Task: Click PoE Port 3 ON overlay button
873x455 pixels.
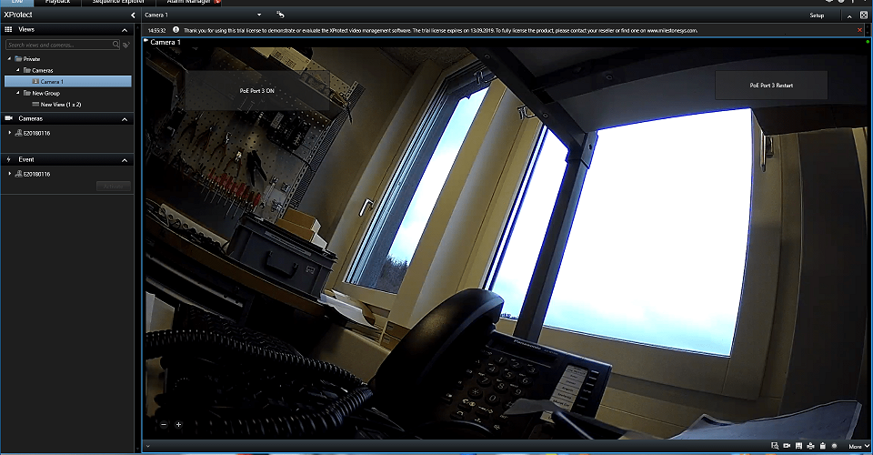Action: click(256, 90)
